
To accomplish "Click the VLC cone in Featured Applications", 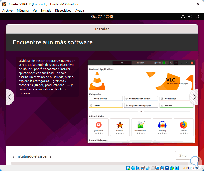I will point(97,81).
